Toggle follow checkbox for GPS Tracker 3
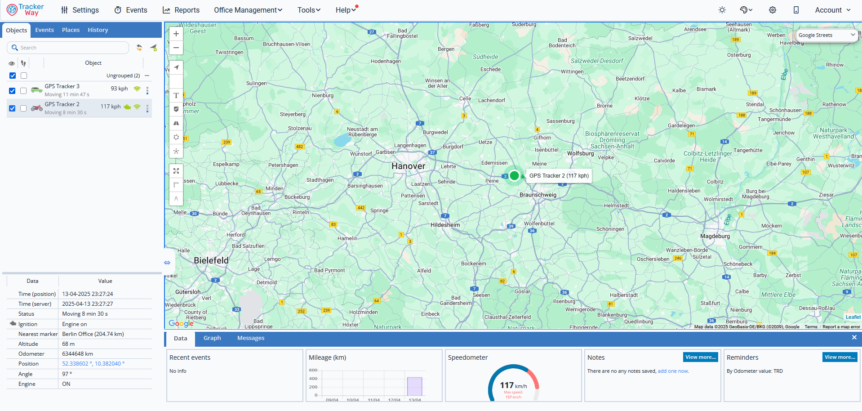Screen dimensions: 862x411 click(x=23, y=91)
